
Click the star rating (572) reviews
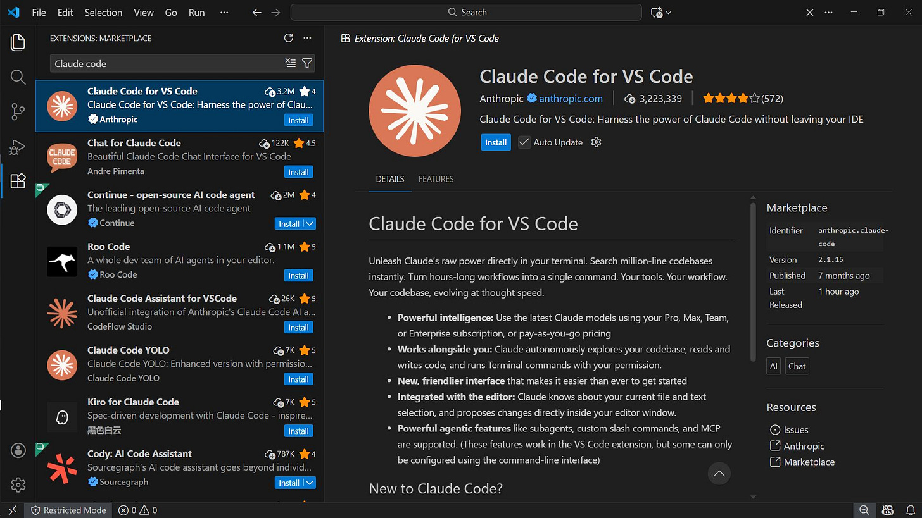click(743, 99)
